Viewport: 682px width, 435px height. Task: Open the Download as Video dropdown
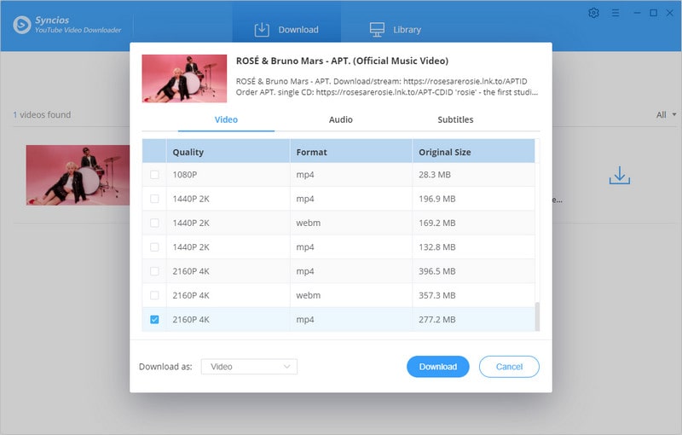click(249, 367)
